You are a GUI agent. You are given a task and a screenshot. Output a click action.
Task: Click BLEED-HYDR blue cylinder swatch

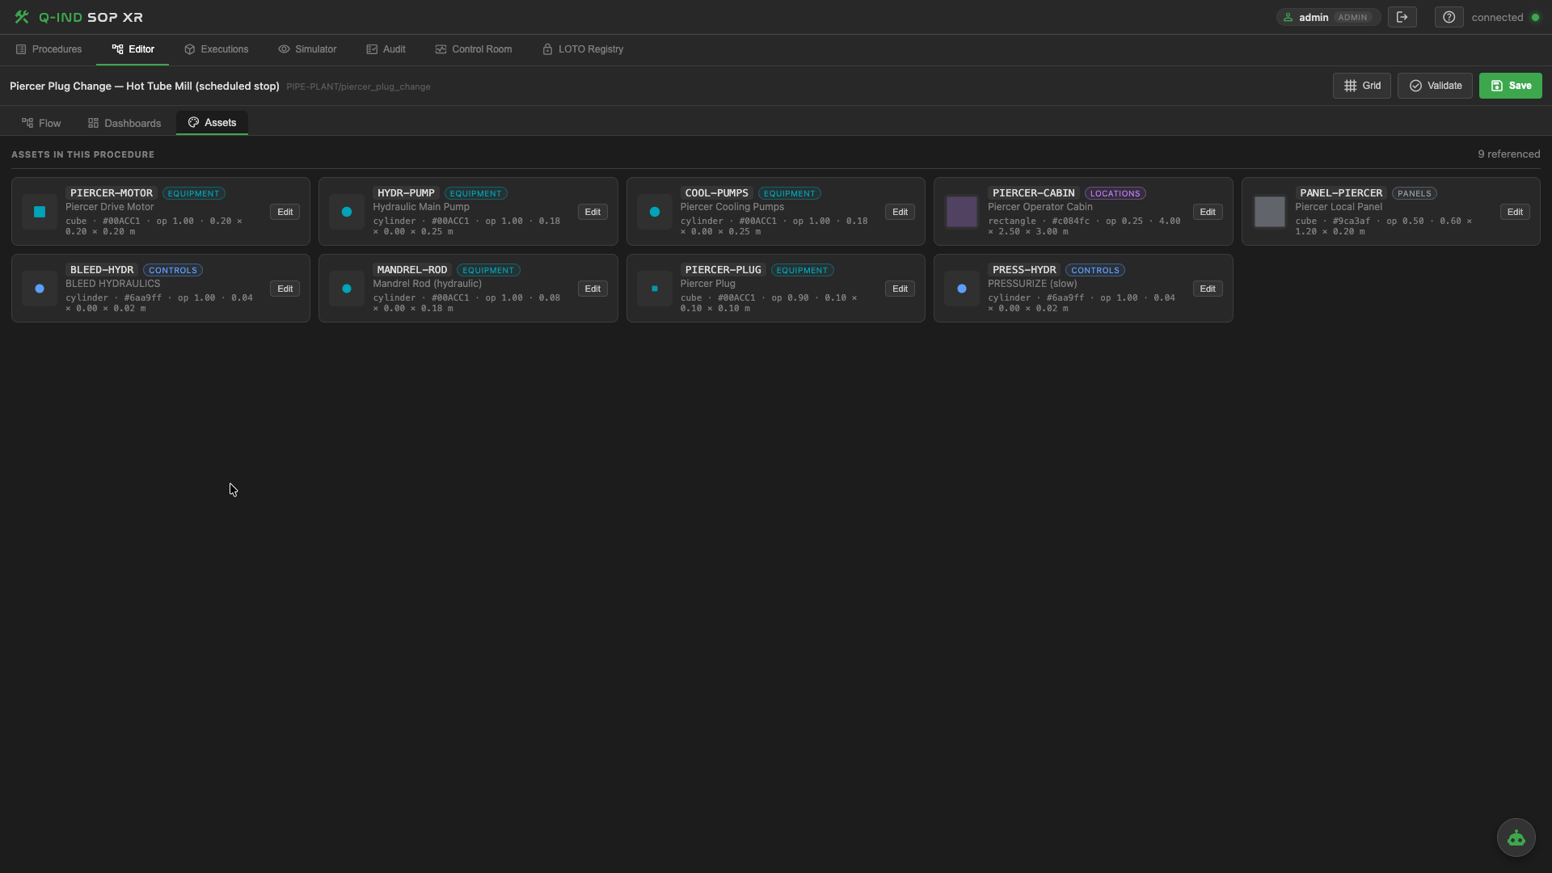pyautogui.click(x=40, y=289)
